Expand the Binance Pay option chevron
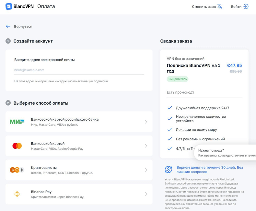256x211 pixels. click(146, 194)
